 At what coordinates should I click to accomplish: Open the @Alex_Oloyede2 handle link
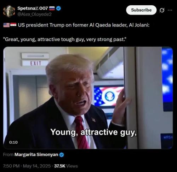[34, 14]
